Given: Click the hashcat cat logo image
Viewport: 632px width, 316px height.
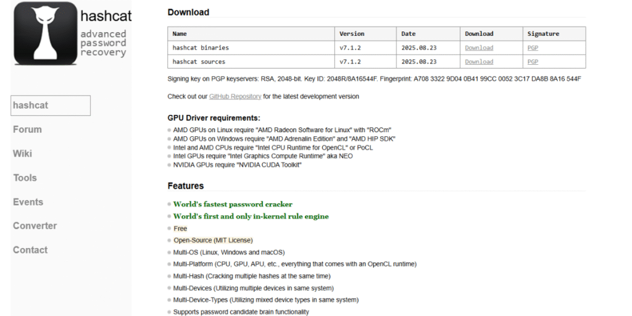Looking at the screenshot, I should pyautogui.click(x=45, y=33).
